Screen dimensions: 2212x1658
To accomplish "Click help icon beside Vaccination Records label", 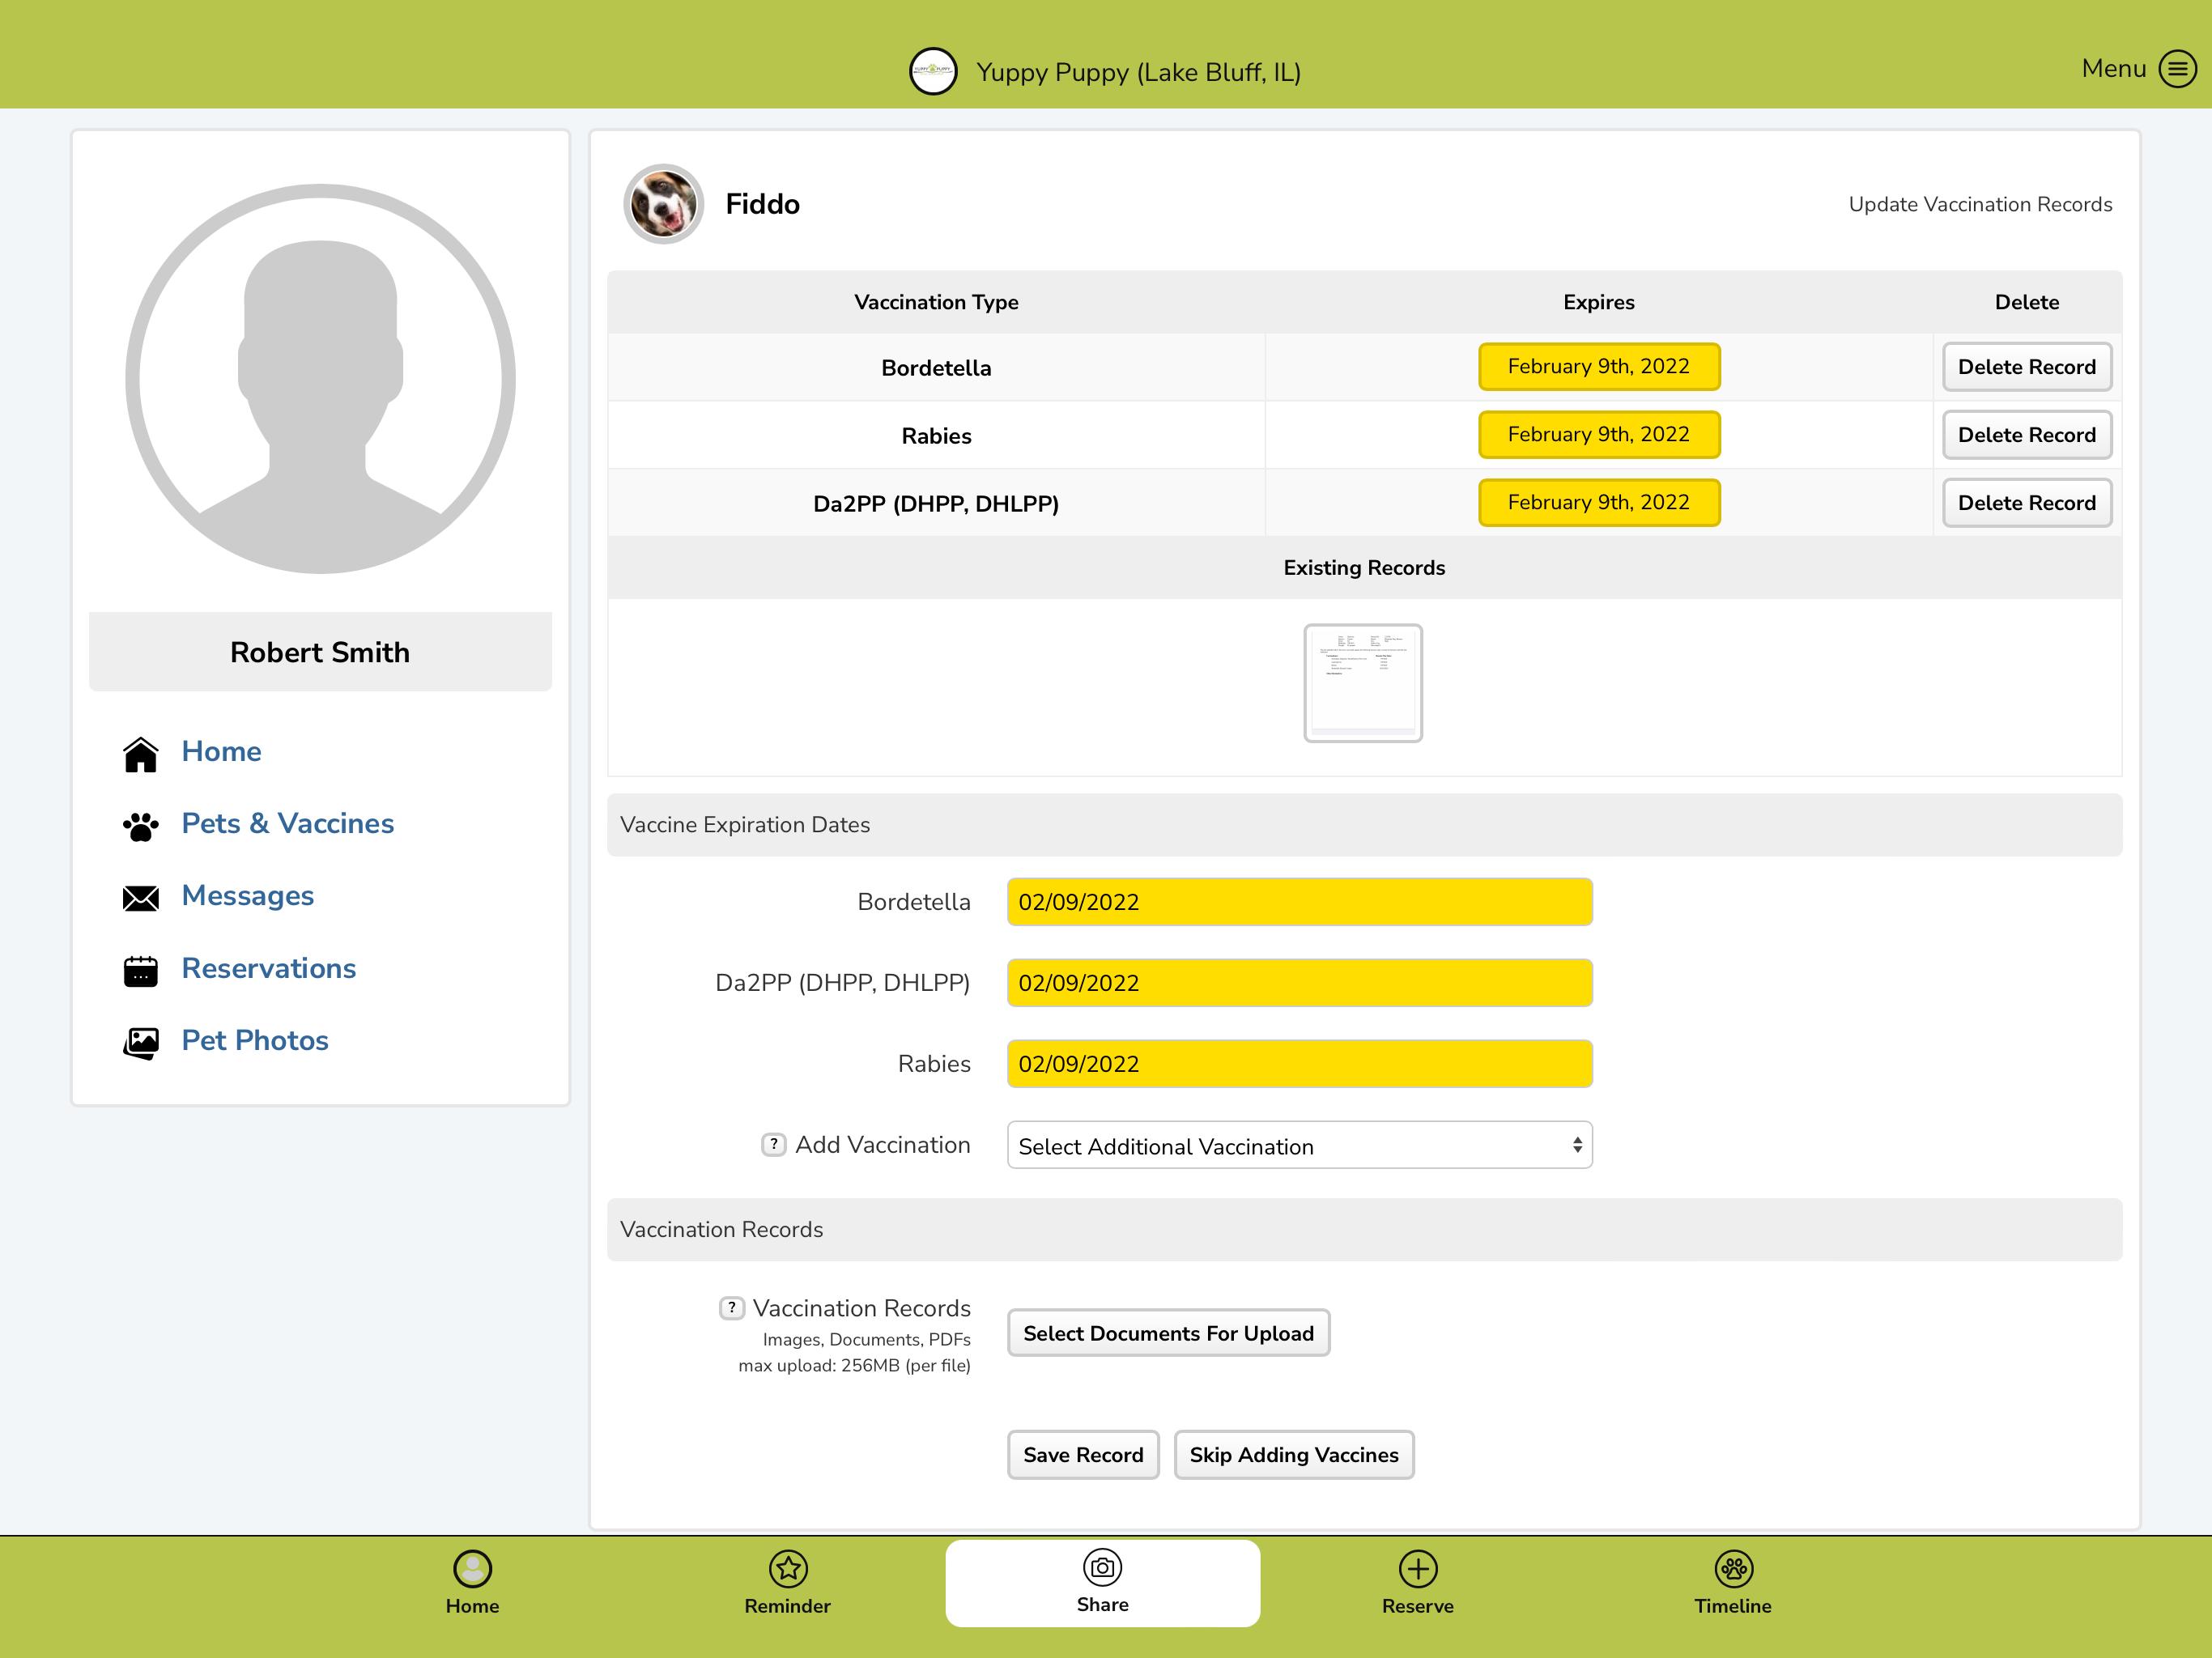I will point(731,1307).
